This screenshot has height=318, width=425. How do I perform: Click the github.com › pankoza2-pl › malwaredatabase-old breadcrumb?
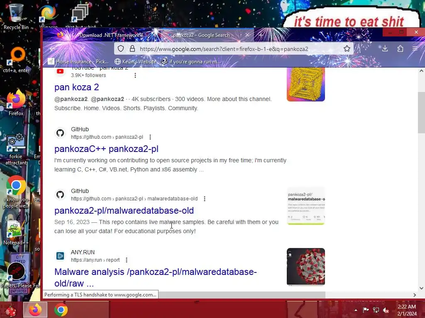coord(134,199)
